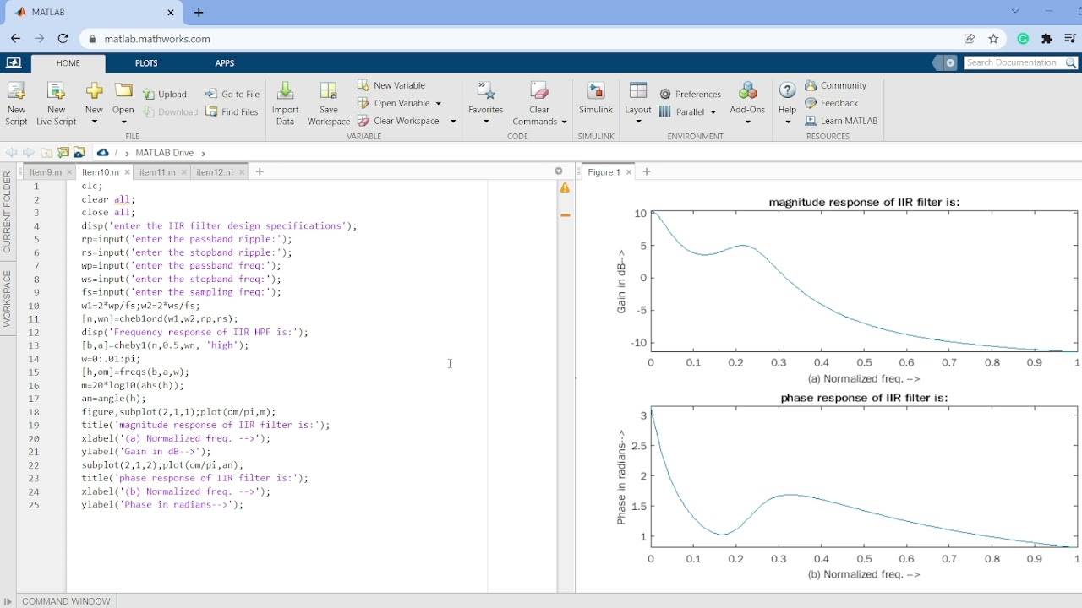Click the code analyzer warning indicator
1082x608 pixels.
[x=566, y=187]
